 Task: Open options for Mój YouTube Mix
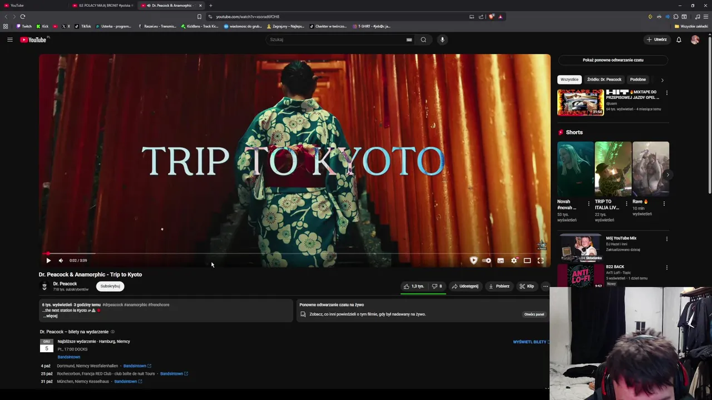point(666,239)
